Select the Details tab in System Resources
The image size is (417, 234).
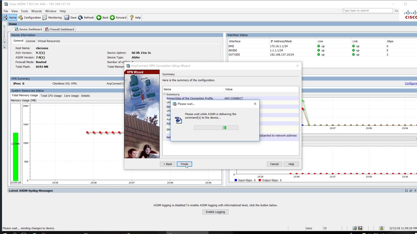pyautogui.click(x=85, y=96)
